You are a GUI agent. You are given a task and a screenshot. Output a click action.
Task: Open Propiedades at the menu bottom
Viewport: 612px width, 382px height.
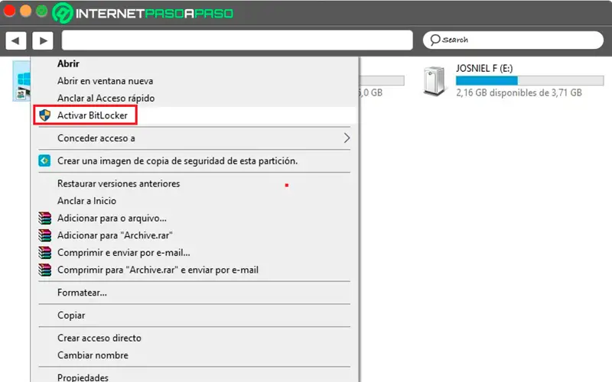(x=83, y=377)
